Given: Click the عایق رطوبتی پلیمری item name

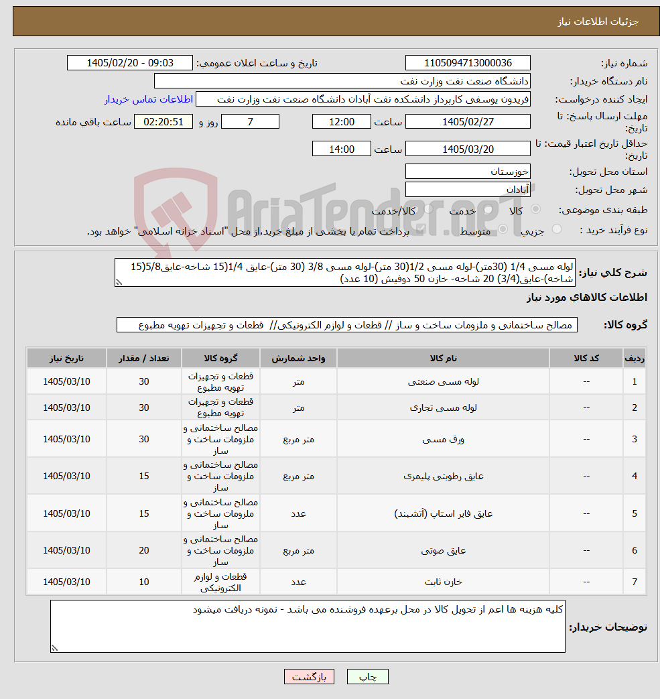Looking at the screenshot, I should coord(444,476).
